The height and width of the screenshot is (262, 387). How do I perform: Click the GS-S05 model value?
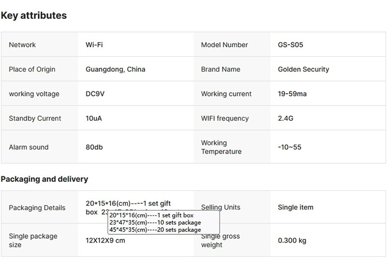291,45
